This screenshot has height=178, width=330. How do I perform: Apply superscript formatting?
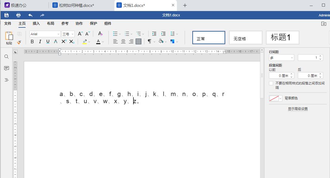pyautogui.click(x=64, y=41)
